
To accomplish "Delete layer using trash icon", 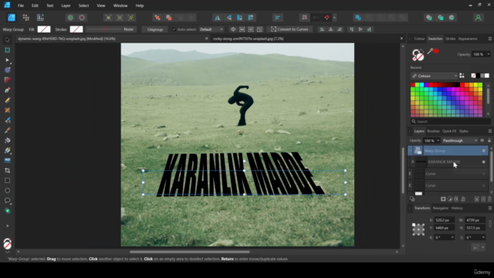I will point(489,199).
